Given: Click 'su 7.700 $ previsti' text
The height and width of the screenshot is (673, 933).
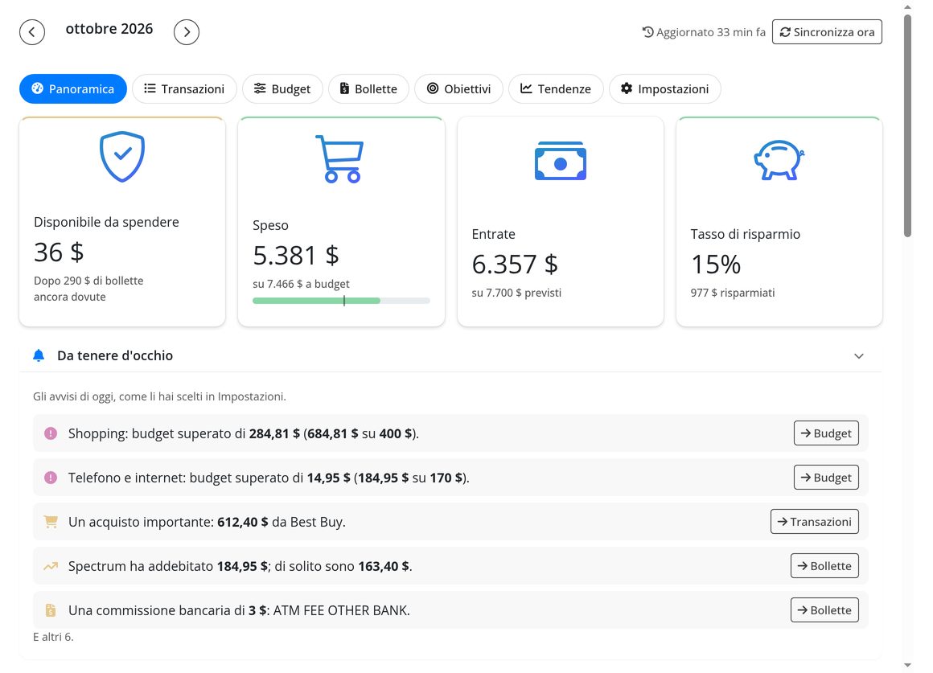Looking at the screenshot, I should tap(516, 293).
